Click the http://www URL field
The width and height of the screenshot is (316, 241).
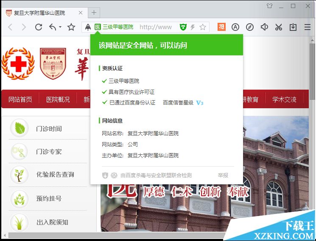(x=156, y=27)
